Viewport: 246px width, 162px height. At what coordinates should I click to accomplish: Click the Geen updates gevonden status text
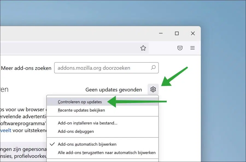tap(114, 90)
